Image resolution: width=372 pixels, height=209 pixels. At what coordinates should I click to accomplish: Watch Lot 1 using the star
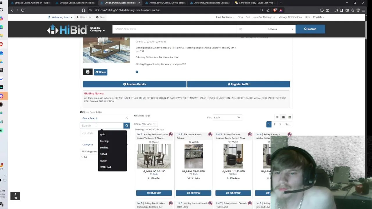(x=150, y=142)
